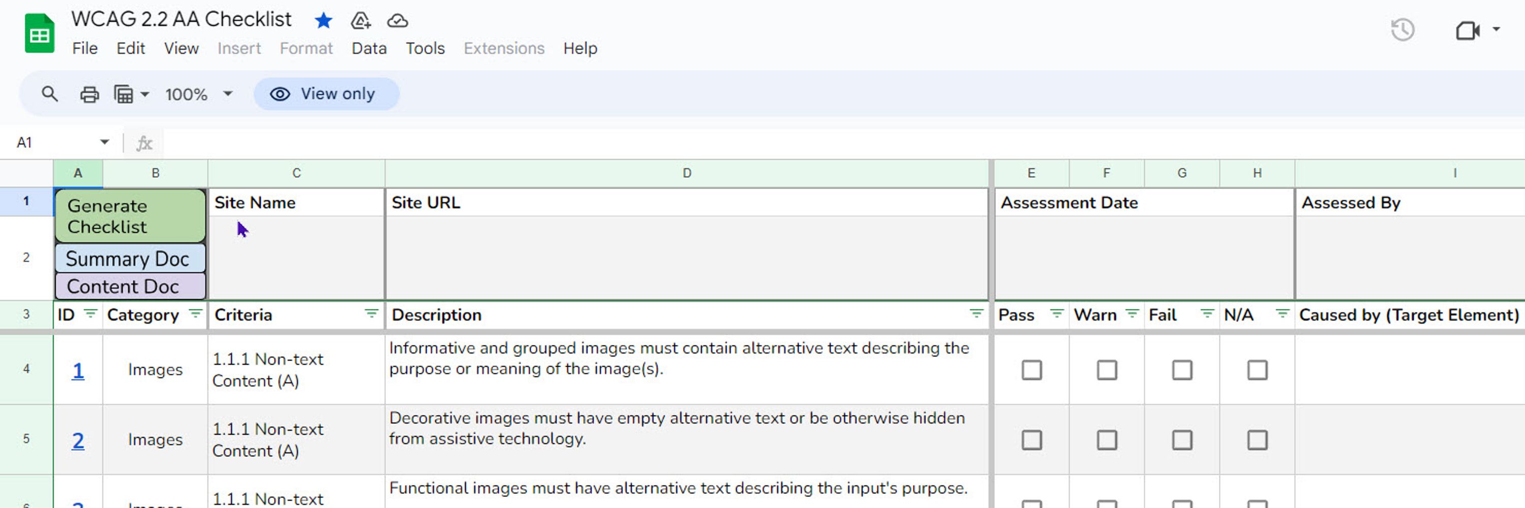The height and width of the screenshot is (508, 1525).
Task: Check Pass box for criteria ID 2
Action: click(x=1031, y=440)
